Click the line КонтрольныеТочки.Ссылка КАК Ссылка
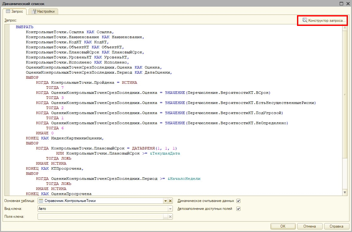 (x=70, y=32)
